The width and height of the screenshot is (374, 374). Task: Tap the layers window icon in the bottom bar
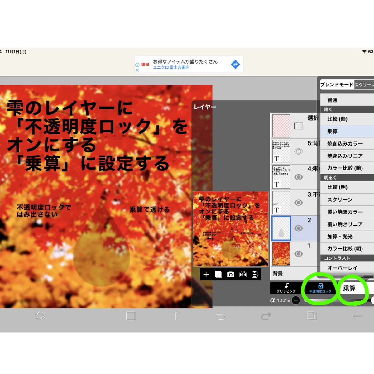click(311, 316)
